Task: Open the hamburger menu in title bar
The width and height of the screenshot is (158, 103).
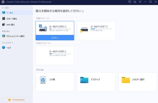Action: (x=140, y=2)
